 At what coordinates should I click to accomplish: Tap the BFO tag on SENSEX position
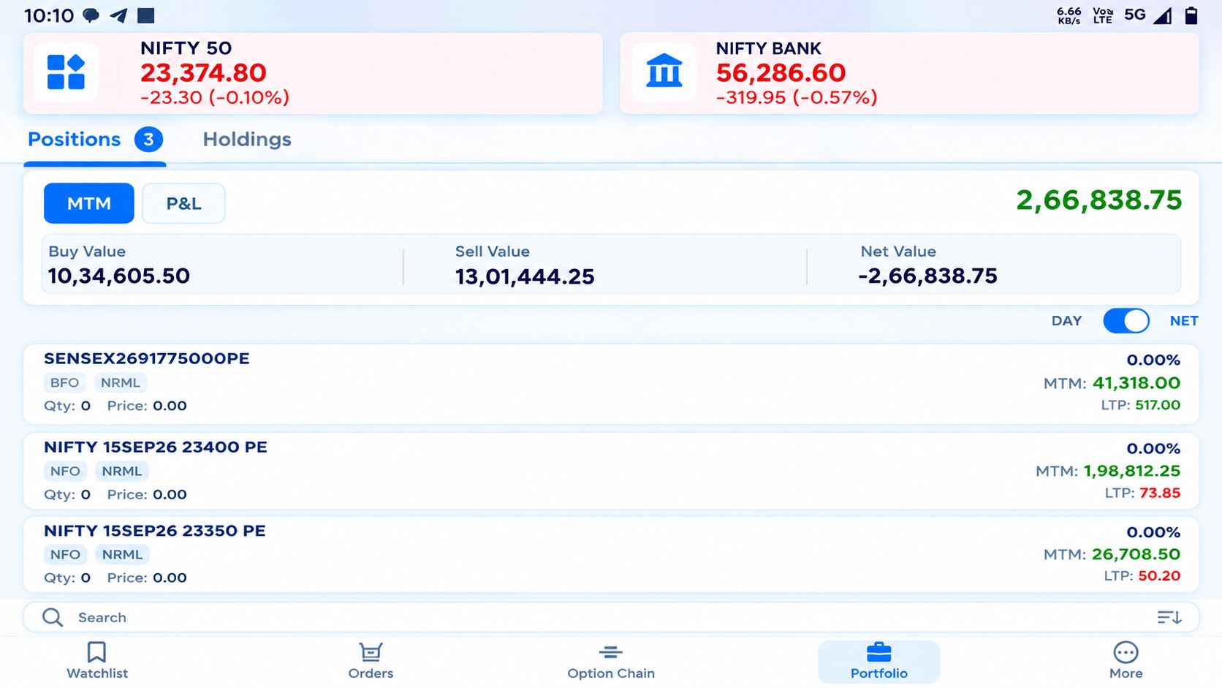click(64, 383)
